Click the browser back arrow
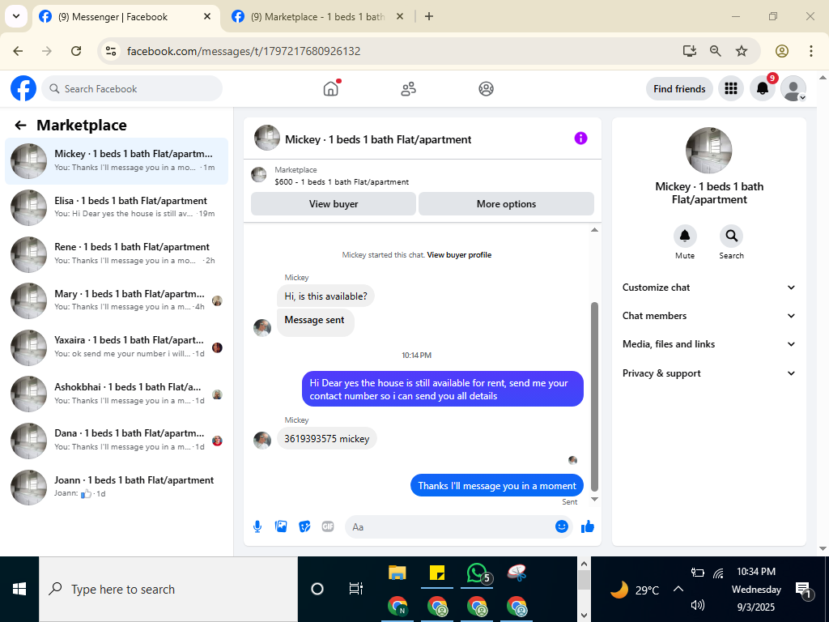 click(x=18, y=51)
